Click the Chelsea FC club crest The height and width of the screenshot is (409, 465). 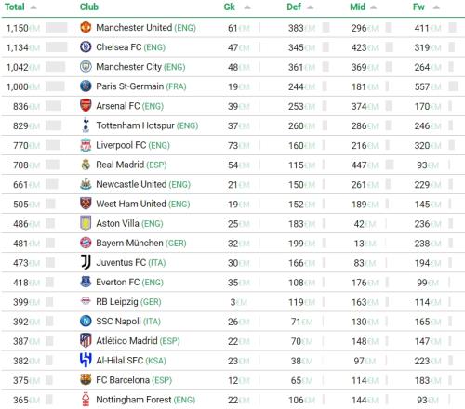coord(86,46)
